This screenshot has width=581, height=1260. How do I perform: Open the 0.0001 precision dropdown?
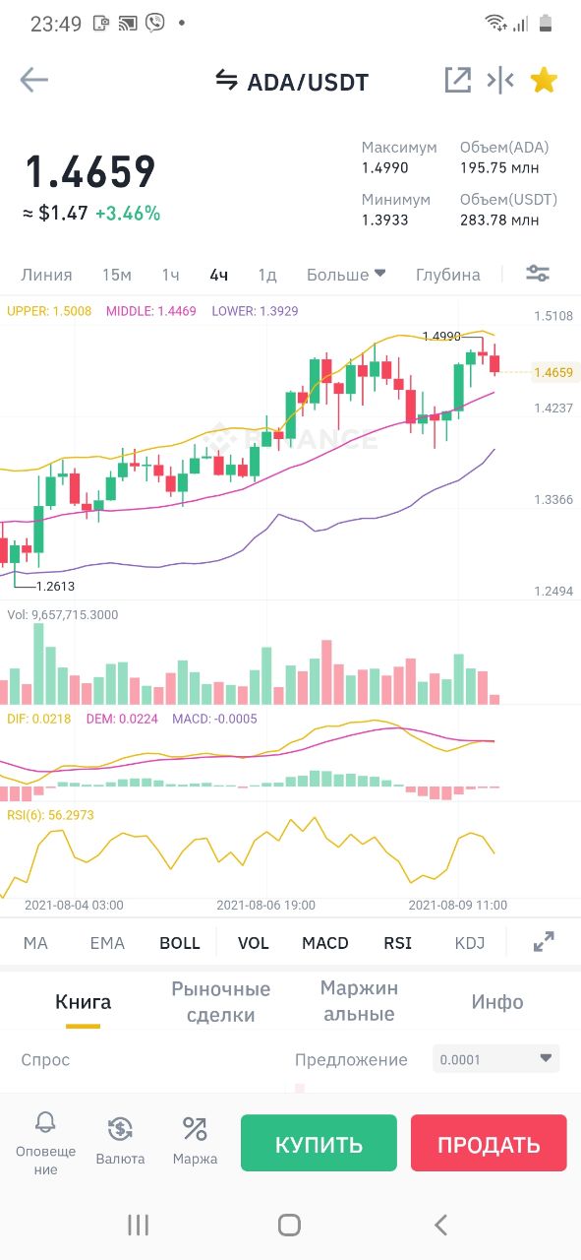click(x=496, y=1059)
